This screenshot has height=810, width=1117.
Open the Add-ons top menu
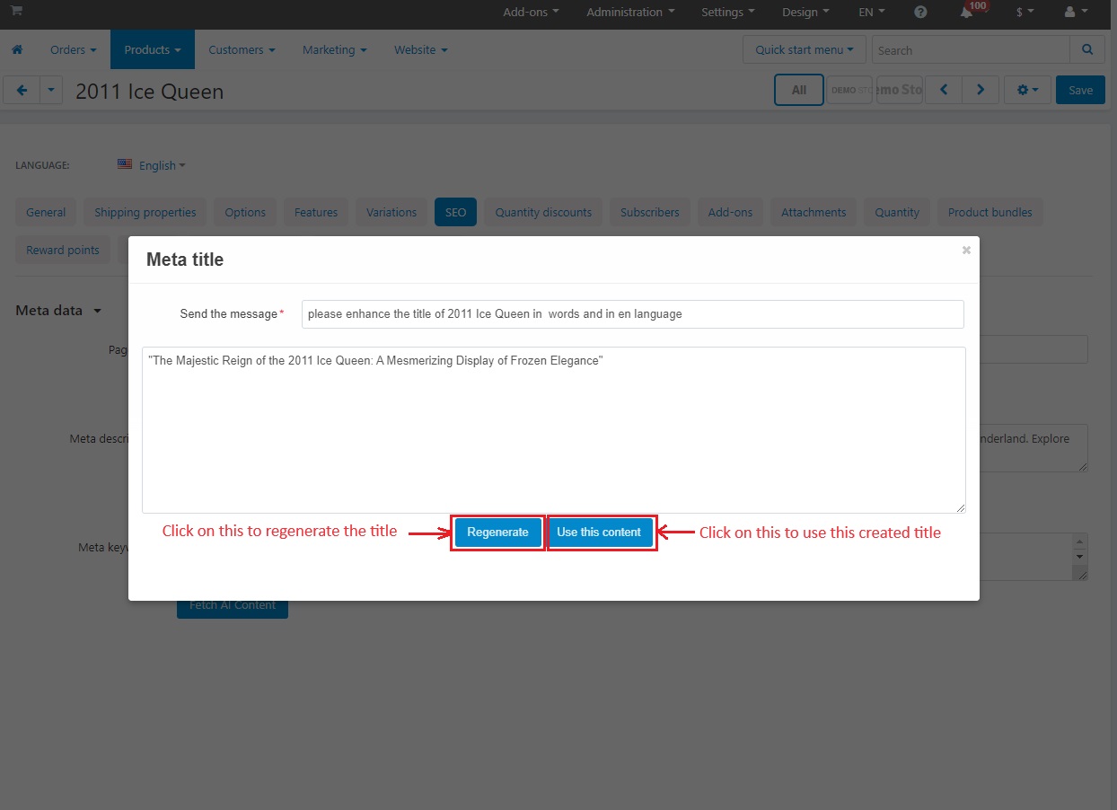tap(531, 13)
